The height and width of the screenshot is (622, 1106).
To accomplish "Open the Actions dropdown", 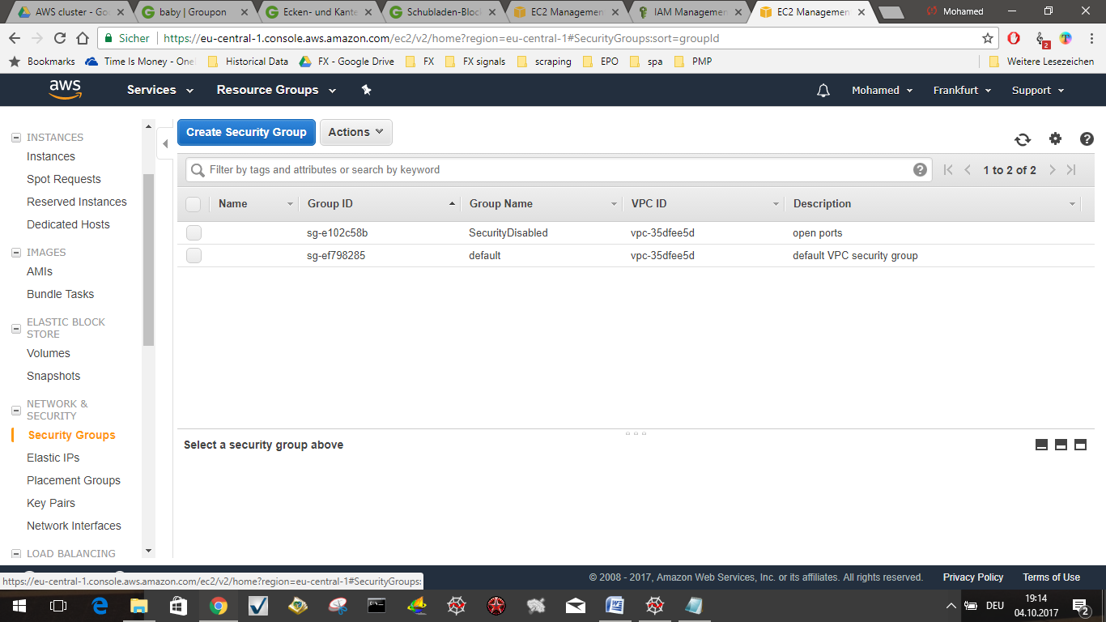I will tap(356, 132).
